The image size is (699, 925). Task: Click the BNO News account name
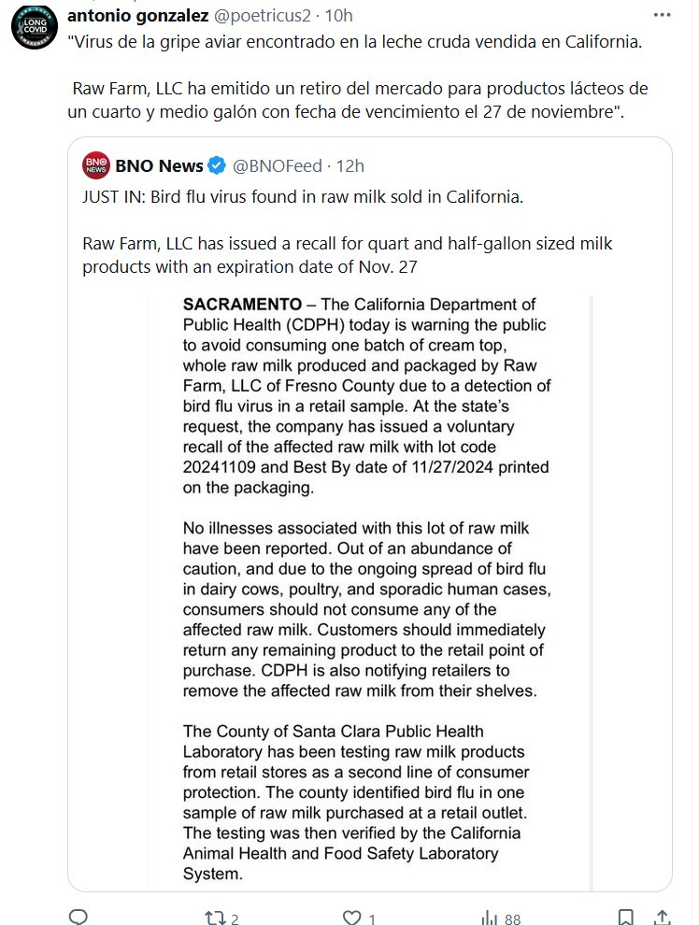click(x=159, y=166)
